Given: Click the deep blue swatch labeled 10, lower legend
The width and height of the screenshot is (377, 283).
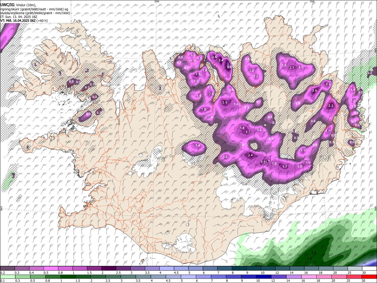Looking at the screenshot, I should [x=263, y=277].
